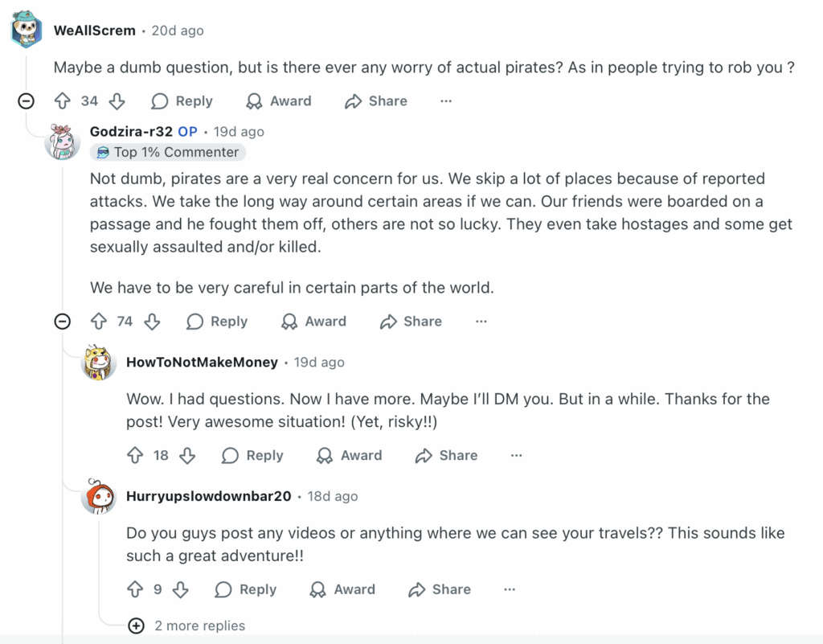Share Hurryupslowdownbar20's comment
The image size is (823, 644).
point(440,589)
